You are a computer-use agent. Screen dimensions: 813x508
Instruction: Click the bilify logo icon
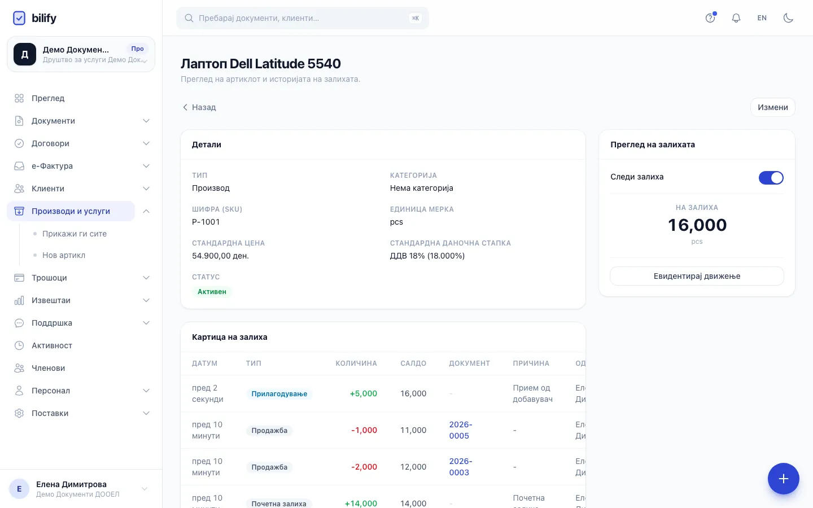pyautogui.click(x=19, y=18)
